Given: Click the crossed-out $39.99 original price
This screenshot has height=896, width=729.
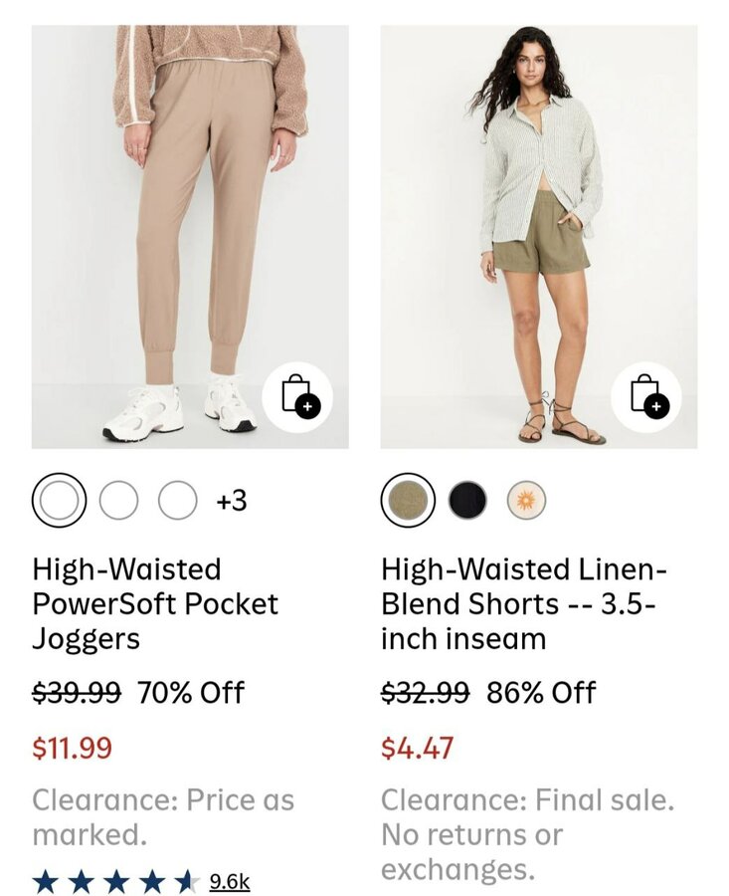Looking at the screenshot, I should [77, 692].
